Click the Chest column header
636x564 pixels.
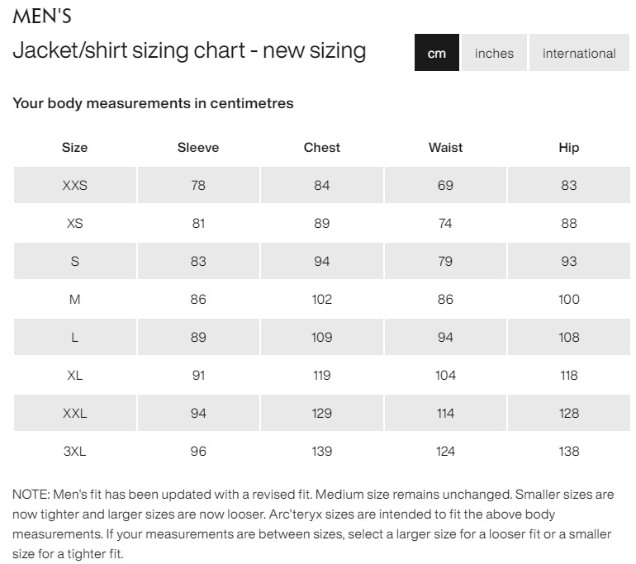point(322,148)
